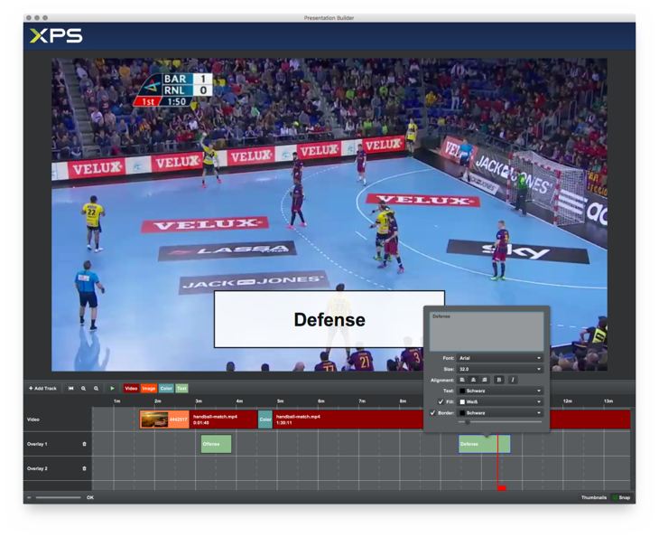Click the Add Track button
This screenshot has width=659, height=537.
pos(42,388)
